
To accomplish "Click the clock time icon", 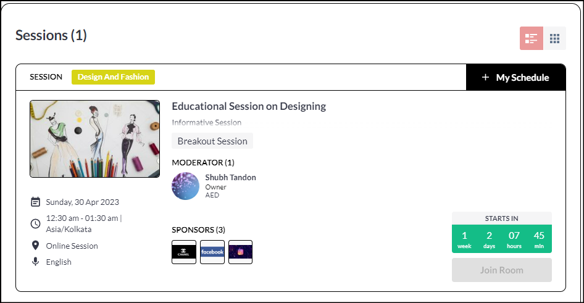I will coord(35,224).
